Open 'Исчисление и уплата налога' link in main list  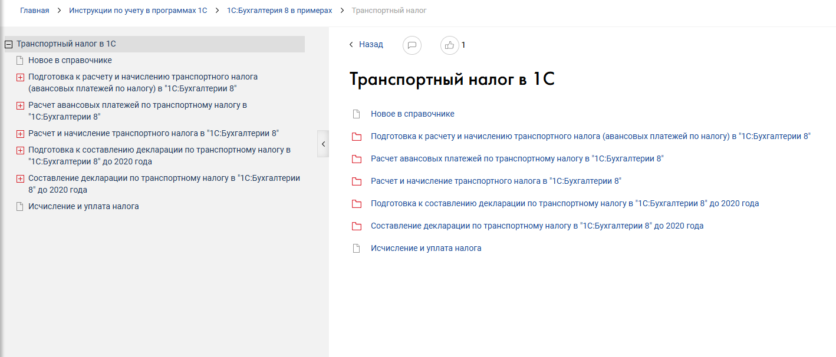[426, 248]
